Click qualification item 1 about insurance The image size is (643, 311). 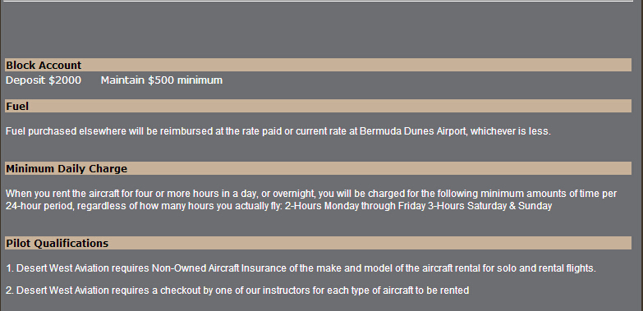(301, 268)
